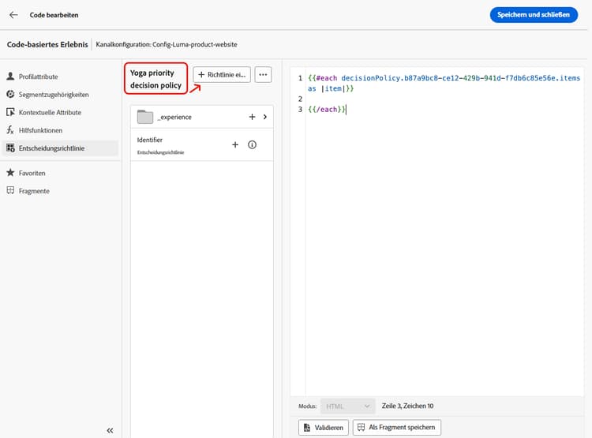Go back with the left arrow icon

(13, 15)
